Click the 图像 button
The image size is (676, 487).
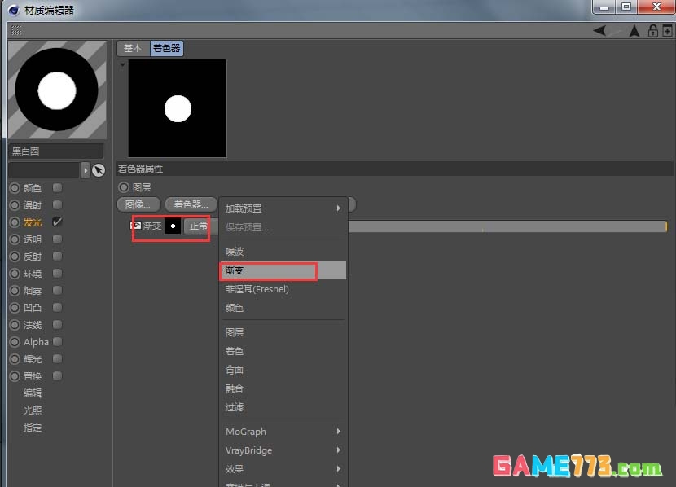[x=138, y=204]
